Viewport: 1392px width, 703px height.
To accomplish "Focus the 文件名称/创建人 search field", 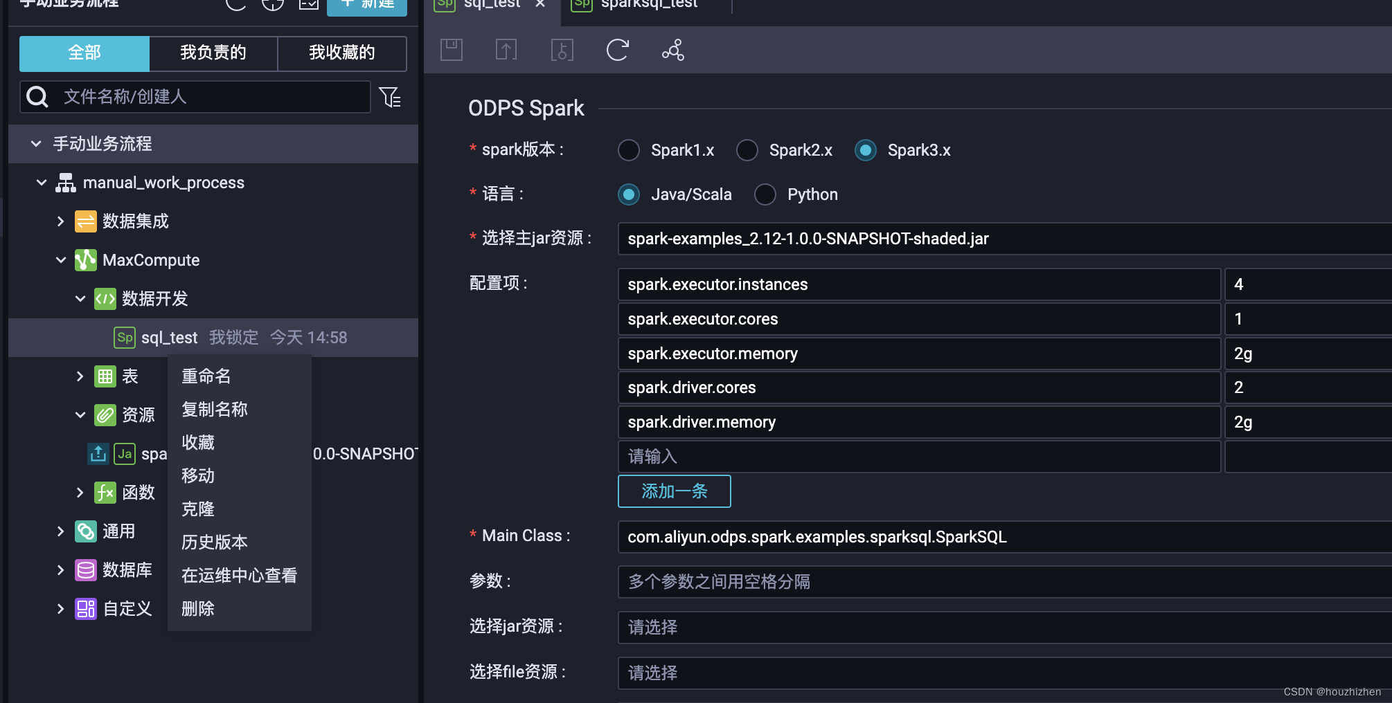I will (195, 97).
